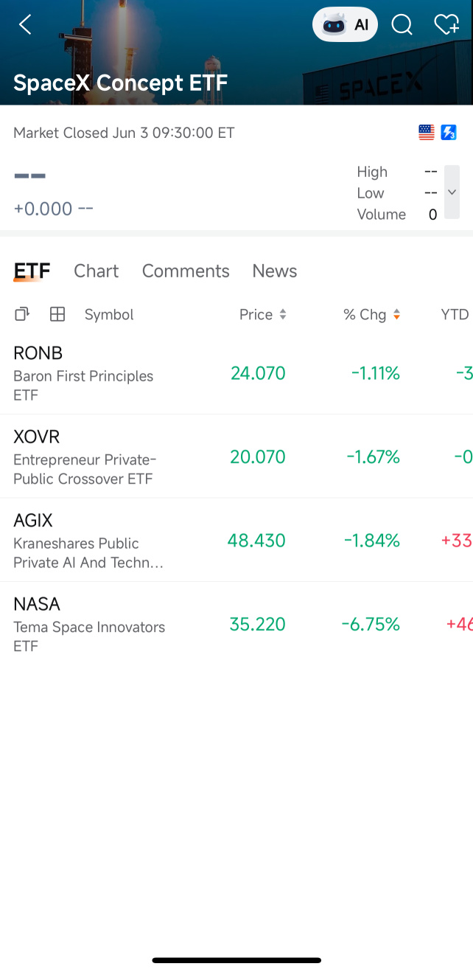Add to watchlist with heart-plus icon
Image resolution: width=473 pixels, height=972 pixels.
click(x=446, y=25)
